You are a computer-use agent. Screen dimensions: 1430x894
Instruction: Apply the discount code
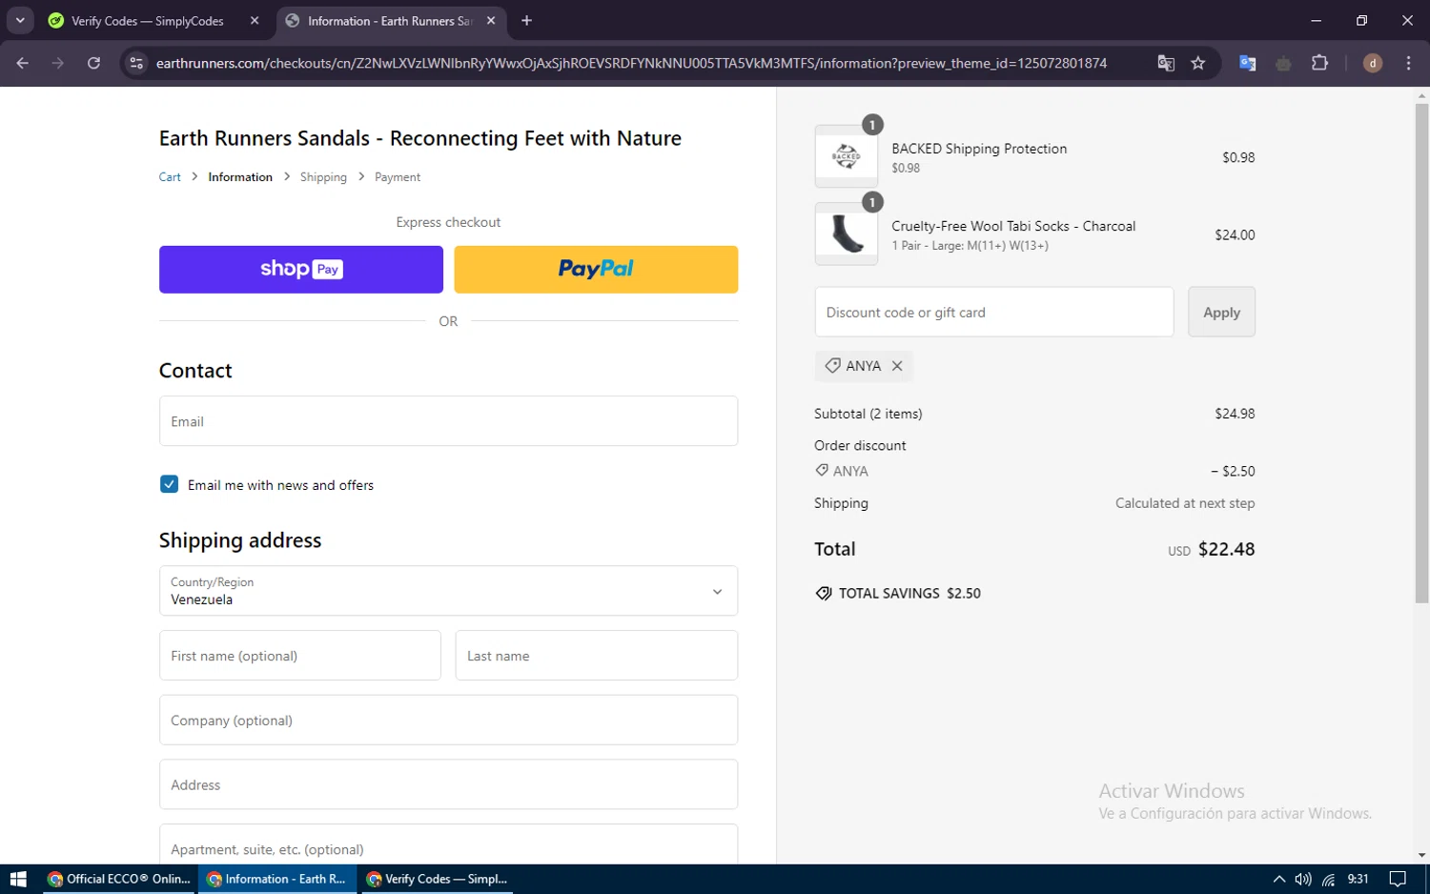pyautogui.click(x=1221, y=312)
